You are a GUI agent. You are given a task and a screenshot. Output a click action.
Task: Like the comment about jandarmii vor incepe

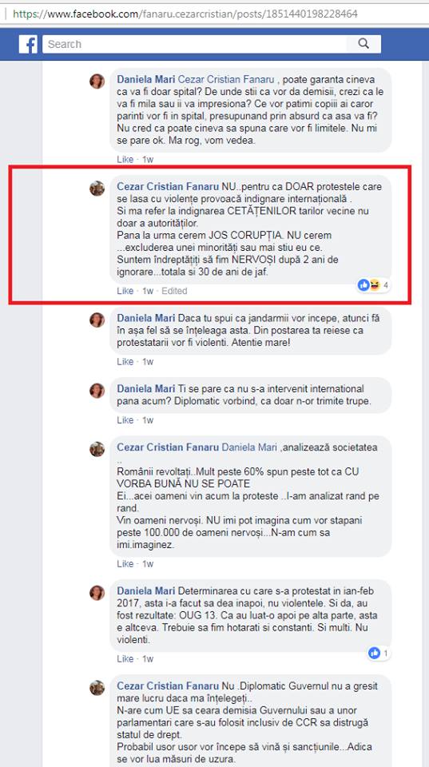click(125, 361)
